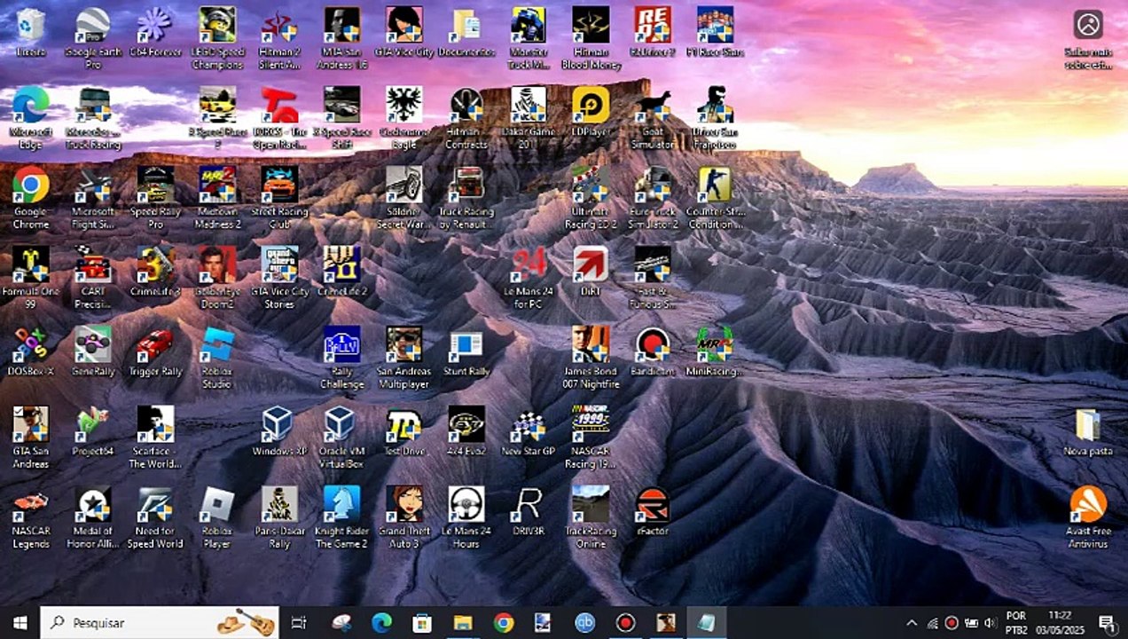The width and height of the screenshot is (1128, 639).
Task: Open Bandicam desktop shortcut
Action: pos(652,353)
